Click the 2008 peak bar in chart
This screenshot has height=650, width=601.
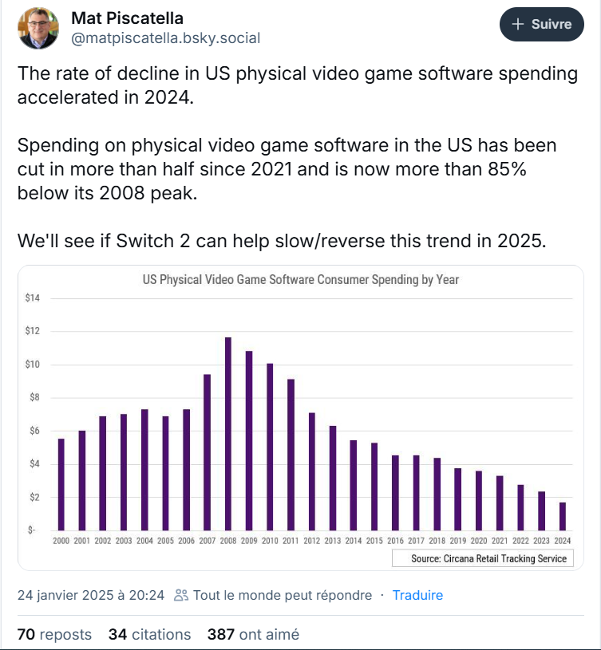click(228, 434)
